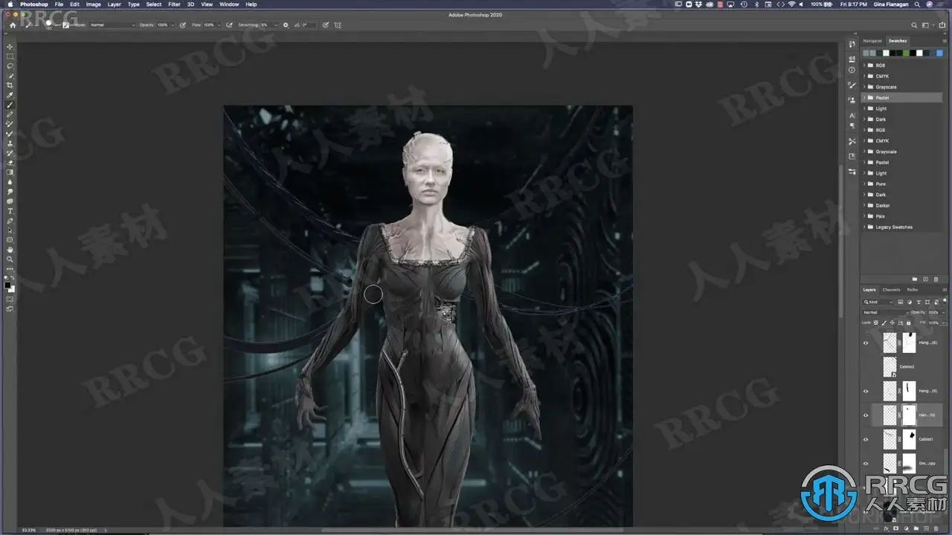Select the Cables2 layer thumbnail
This screenshot has width=952, height=535.
890,366
